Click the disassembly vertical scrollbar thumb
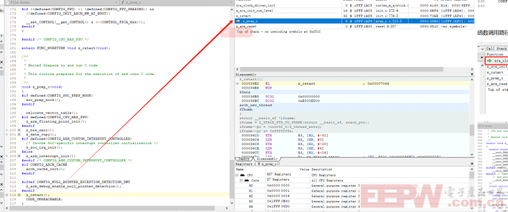The image size is (508, 212). click(472, 130)
